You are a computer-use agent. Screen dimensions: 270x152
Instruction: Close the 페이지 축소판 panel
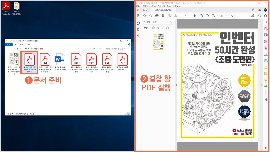(171, 22)
